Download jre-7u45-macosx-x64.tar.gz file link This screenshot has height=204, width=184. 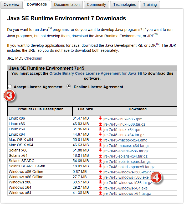click(126, 146)
